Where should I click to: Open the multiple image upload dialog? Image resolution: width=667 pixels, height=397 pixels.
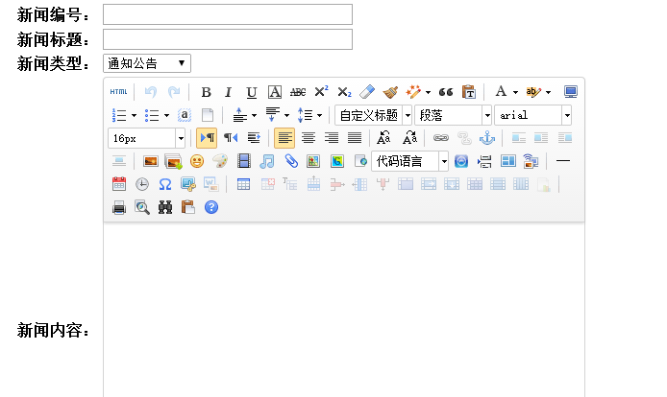coord(174,161)
